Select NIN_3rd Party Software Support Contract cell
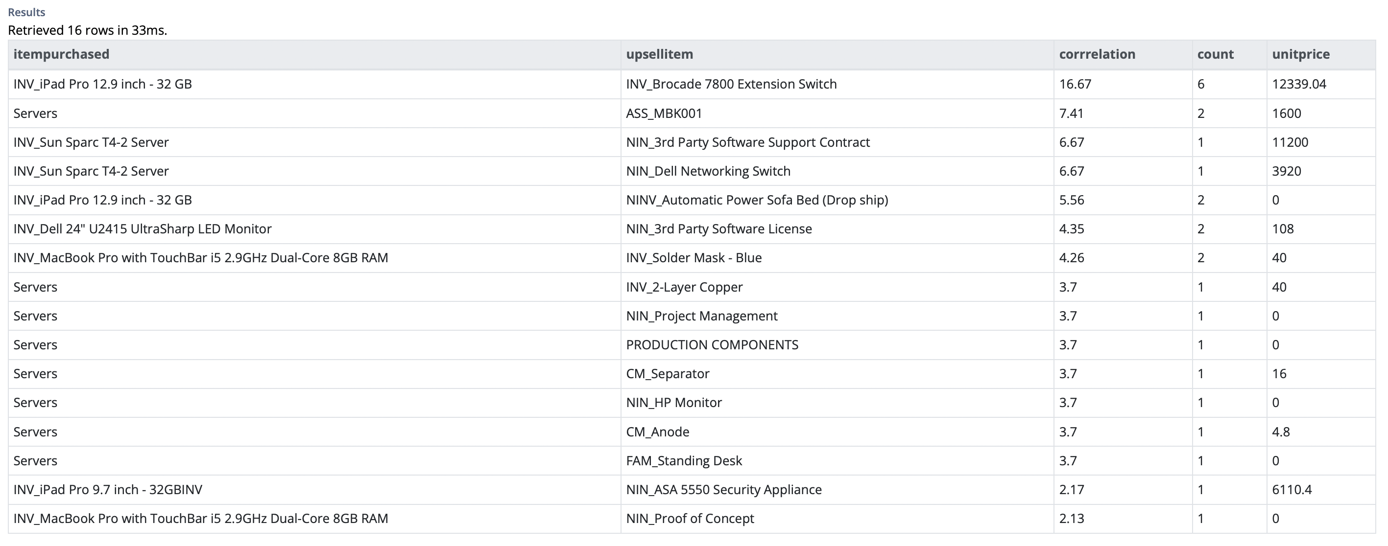1388x546 pixels. click(837, 142)
